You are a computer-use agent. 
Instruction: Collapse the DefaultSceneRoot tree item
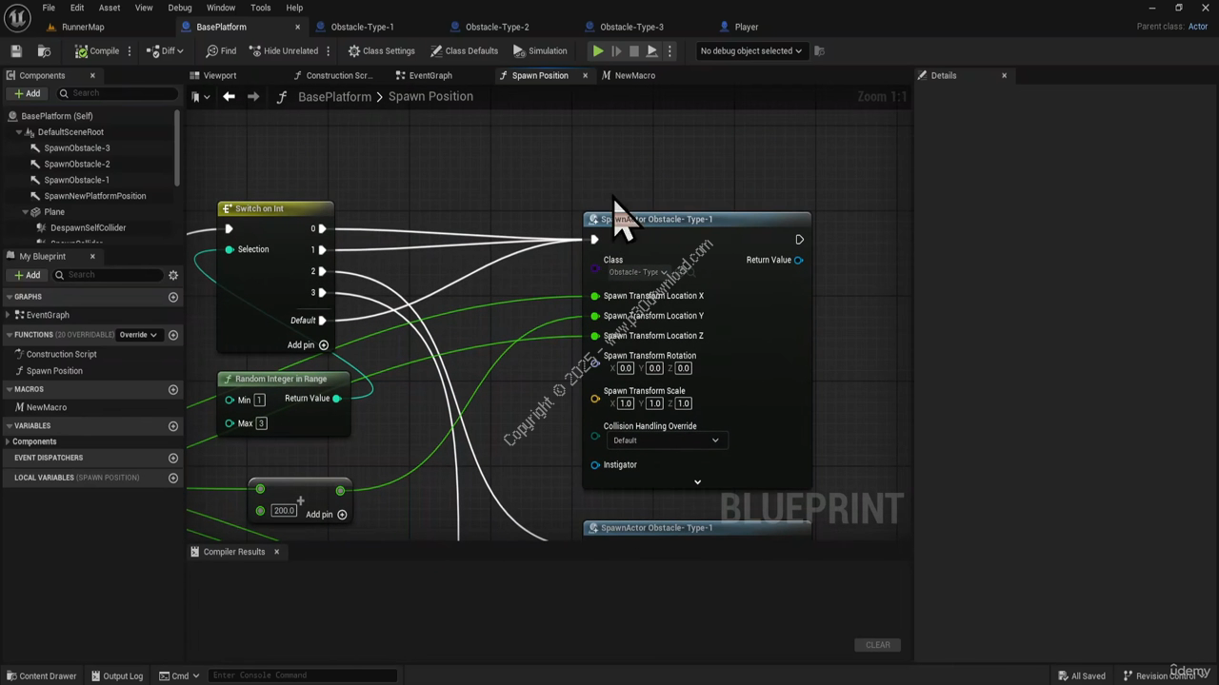click(x=19, y=132)
